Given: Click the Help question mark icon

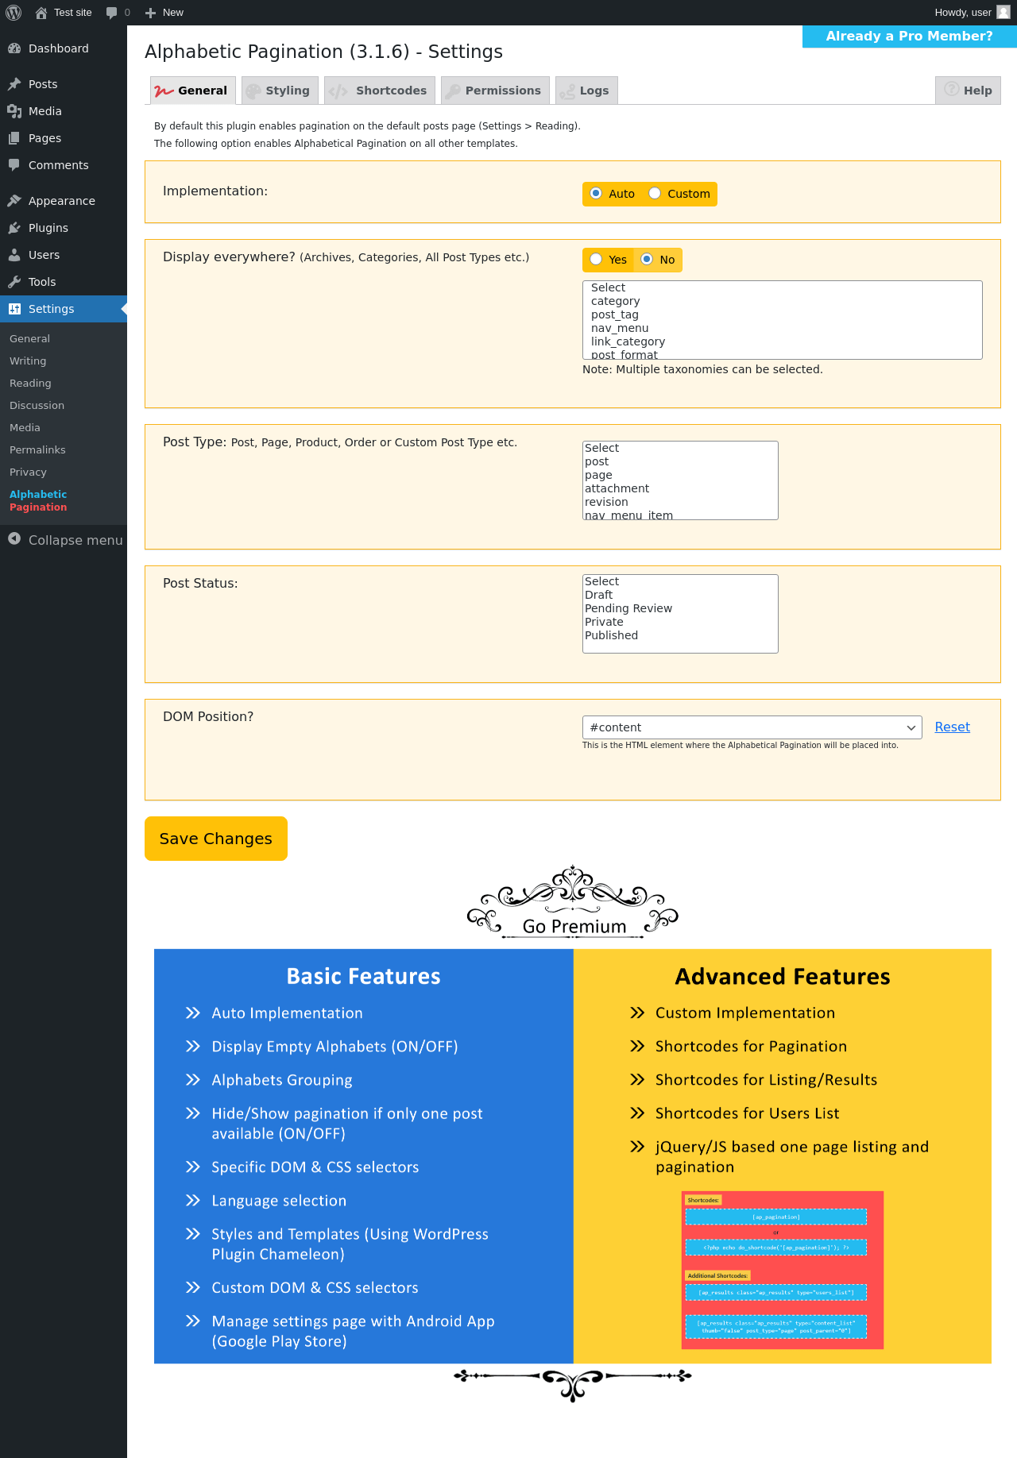Looking at the screenshot, I should 951,89.
